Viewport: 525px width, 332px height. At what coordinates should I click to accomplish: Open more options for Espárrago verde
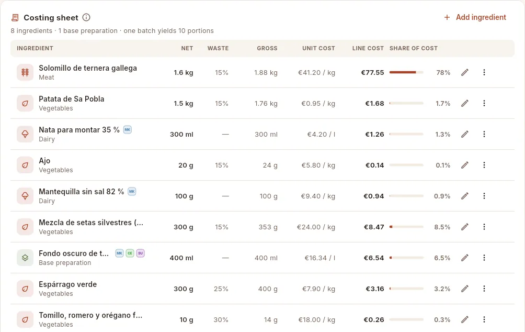(484, 289)
